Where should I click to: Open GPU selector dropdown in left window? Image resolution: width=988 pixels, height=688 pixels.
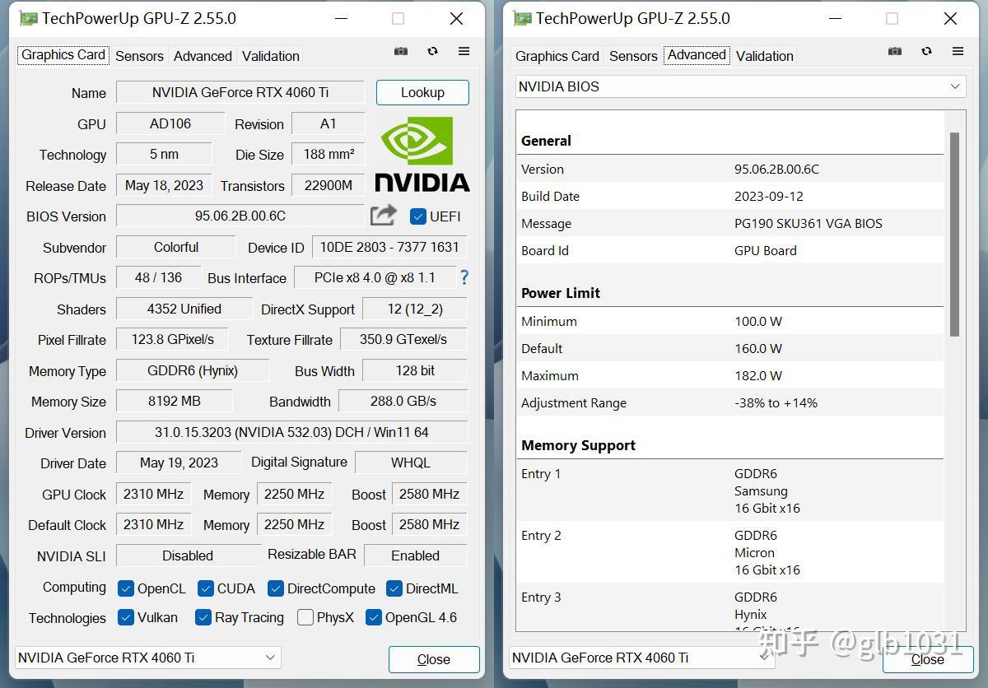pyautogui.click(x=148, y=658)
